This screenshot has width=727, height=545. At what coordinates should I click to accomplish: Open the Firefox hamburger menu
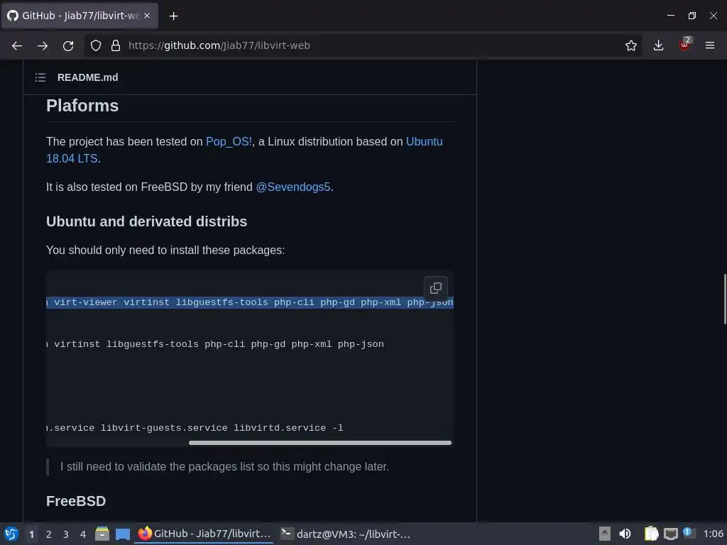point(710,45)
